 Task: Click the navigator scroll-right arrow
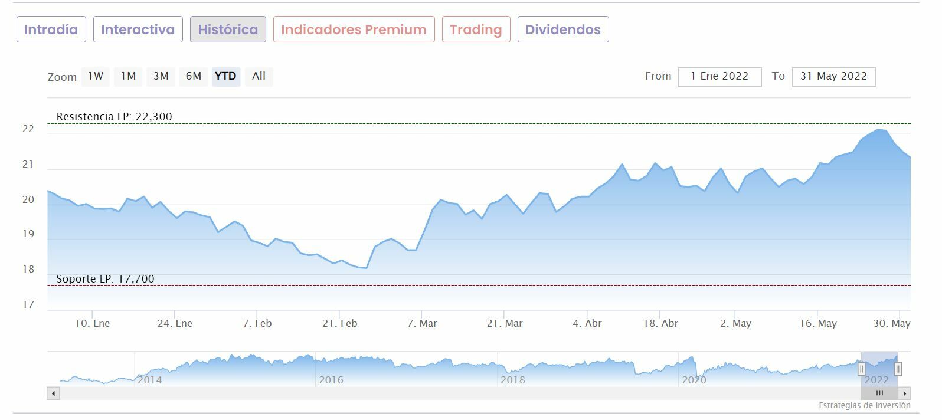(x=905, y=393)
